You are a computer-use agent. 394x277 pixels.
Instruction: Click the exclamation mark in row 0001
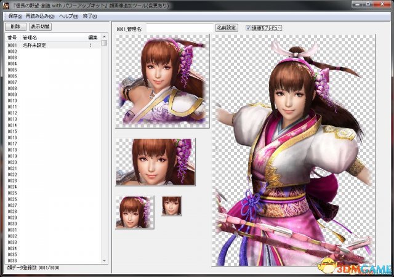[x=90, y=46]
